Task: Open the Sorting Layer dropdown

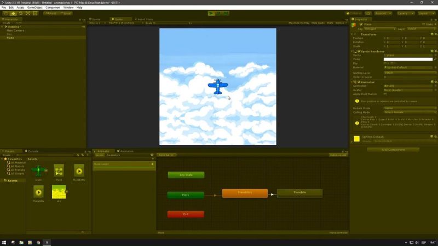Action: coord(410,73)
